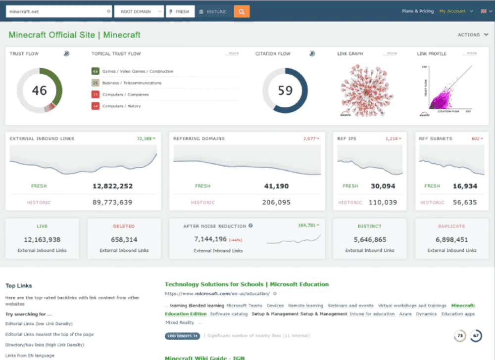This screenshot has width=495, height=360.
Task: Switch to the Historic index toggle
Action: [x=213, y=12]
